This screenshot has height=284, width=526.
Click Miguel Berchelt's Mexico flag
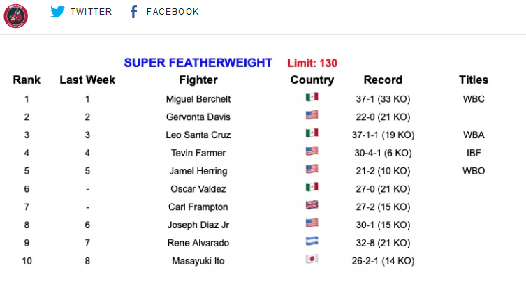[x=312, y=97]
